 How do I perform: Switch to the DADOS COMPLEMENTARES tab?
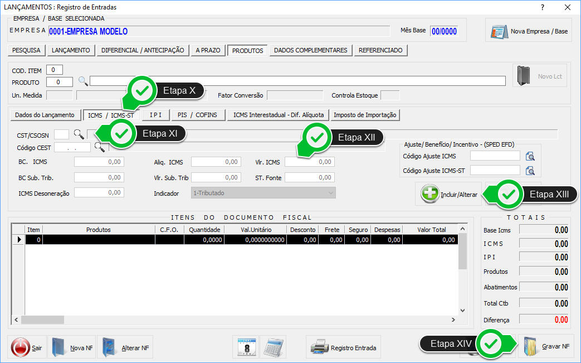coord(311,50)
